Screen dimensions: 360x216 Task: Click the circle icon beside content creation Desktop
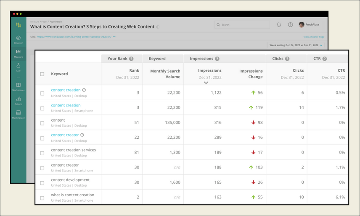(x=84, y=90)
